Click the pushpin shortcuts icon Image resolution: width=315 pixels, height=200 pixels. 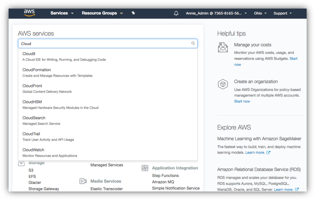tap(133, 13)
